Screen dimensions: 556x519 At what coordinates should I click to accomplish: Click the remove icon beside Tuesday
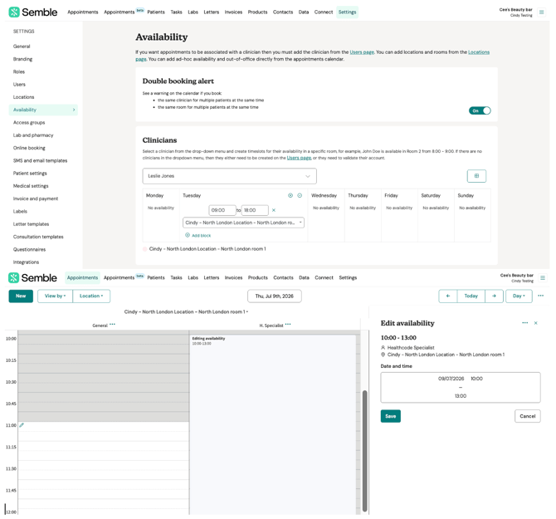[x=300, y=195]
